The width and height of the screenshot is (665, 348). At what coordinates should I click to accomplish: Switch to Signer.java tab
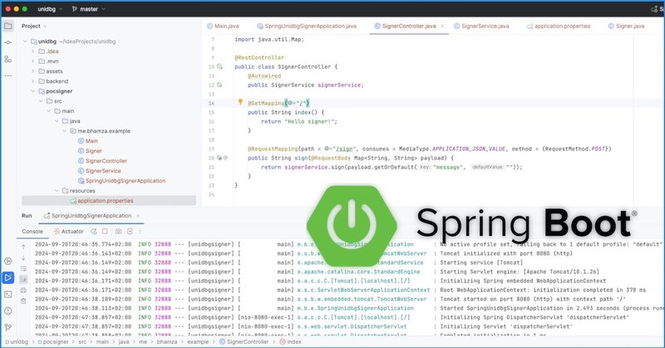tap(626, 26)
